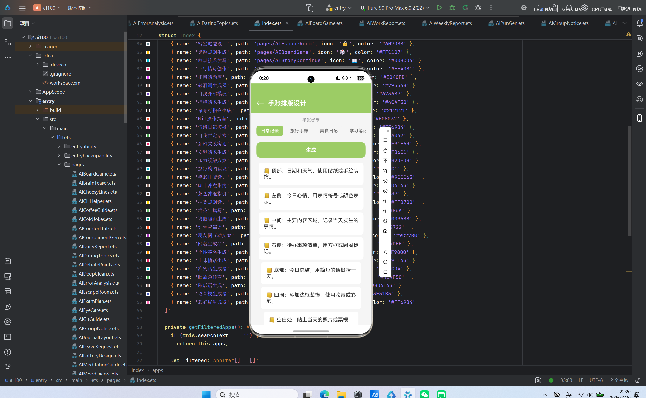Screen dimensions: 646x398
Task: Click emulator recent apps square button
Action: 385,272
